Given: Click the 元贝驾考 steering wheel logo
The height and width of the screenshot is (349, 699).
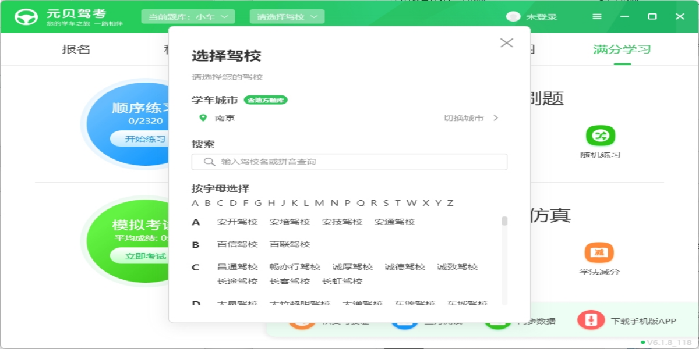Looking at the screenshot, I should tap(26, 17).
